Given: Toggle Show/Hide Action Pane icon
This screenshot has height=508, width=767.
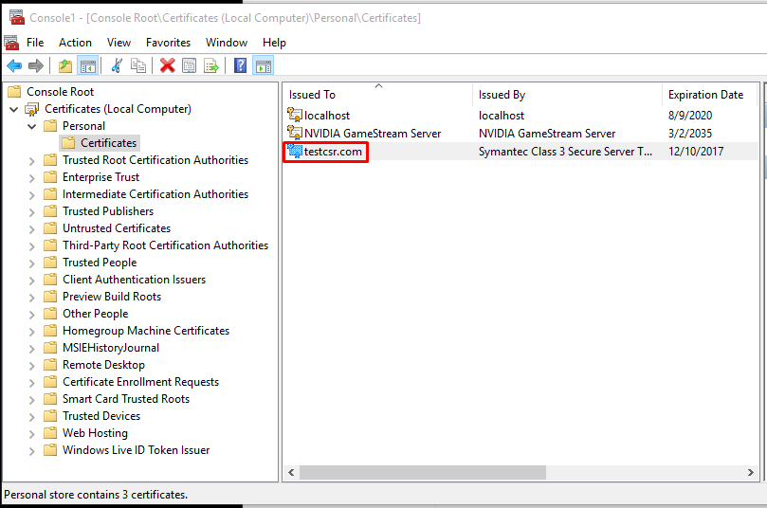Looking at the screenshot, I should point(264,65).
